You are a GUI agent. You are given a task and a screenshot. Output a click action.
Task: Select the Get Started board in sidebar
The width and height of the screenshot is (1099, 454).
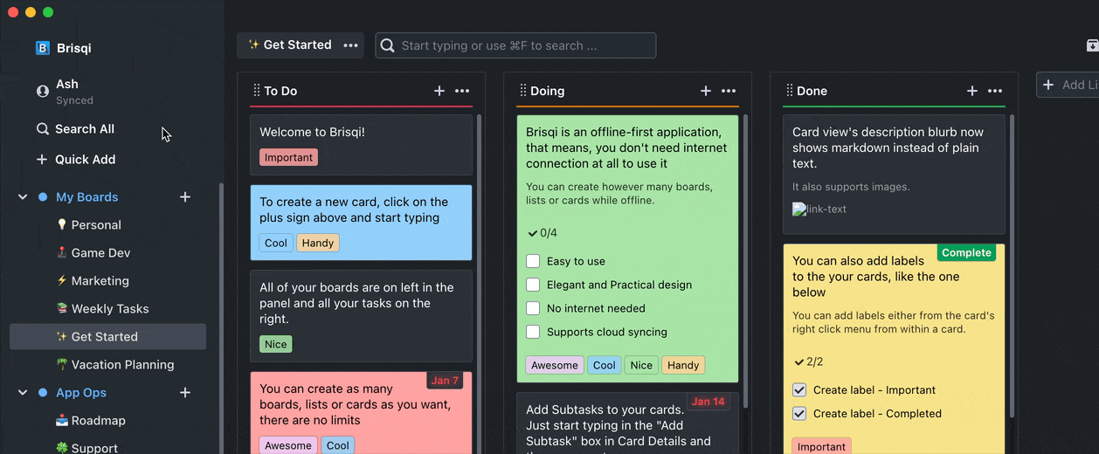point(107,337)
